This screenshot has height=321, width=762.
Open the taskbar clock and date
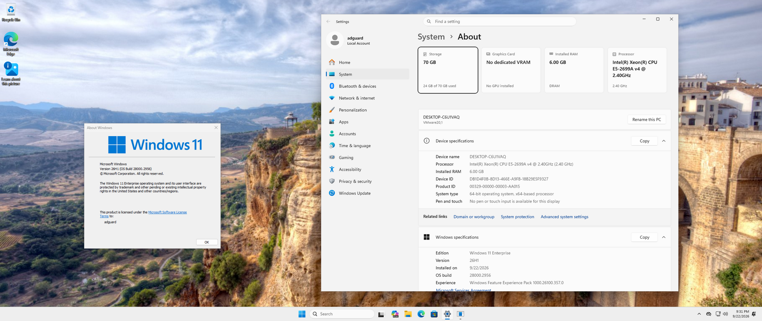pos(741,314)
